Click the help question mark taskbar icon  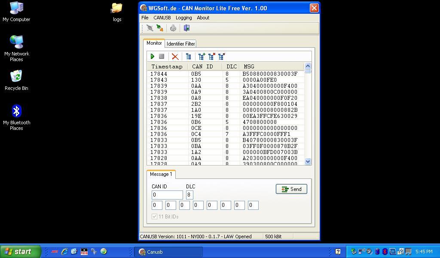tap(338, 252)
